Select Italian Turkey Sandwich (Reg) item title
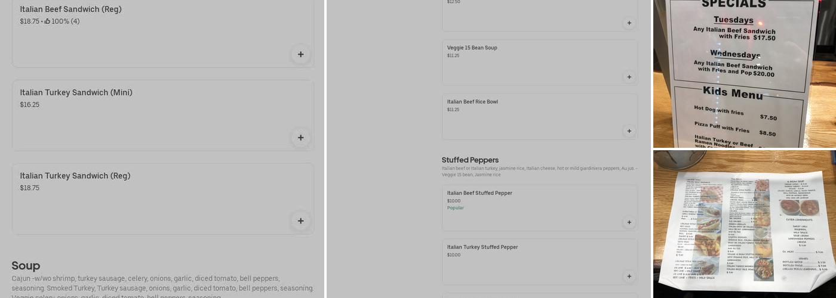 [x=75, y=176]
